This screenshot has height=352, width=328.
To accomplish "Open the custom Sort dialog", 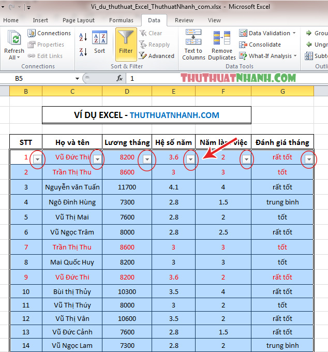I will click(100, 42).
